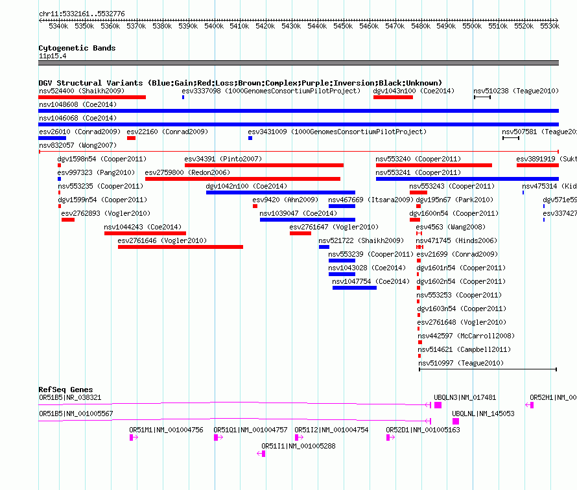This screenshot has width=577, height=490.
Task: Click the esv2762893 (Vogler2010) red bar
Action: 68,220
